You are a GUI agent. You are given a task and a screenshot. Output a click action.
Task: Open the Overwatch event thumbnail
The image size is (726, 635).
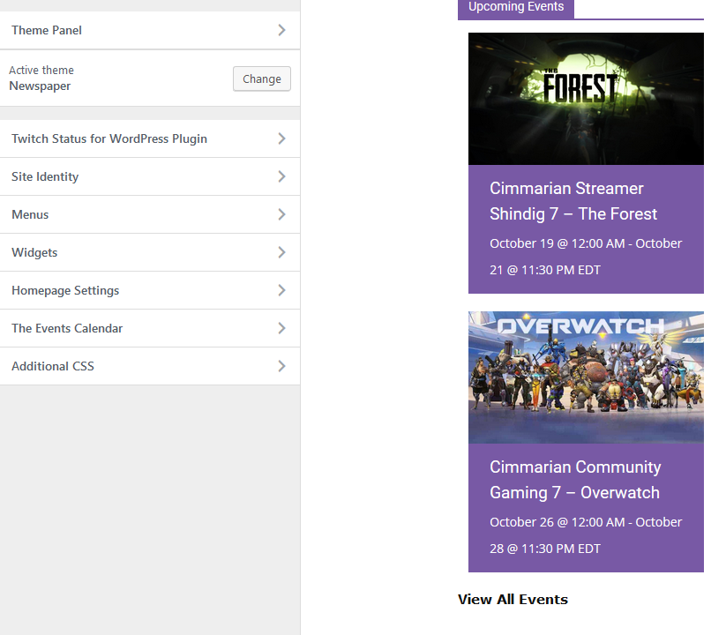pyautogui.click(x=586, y=377)
